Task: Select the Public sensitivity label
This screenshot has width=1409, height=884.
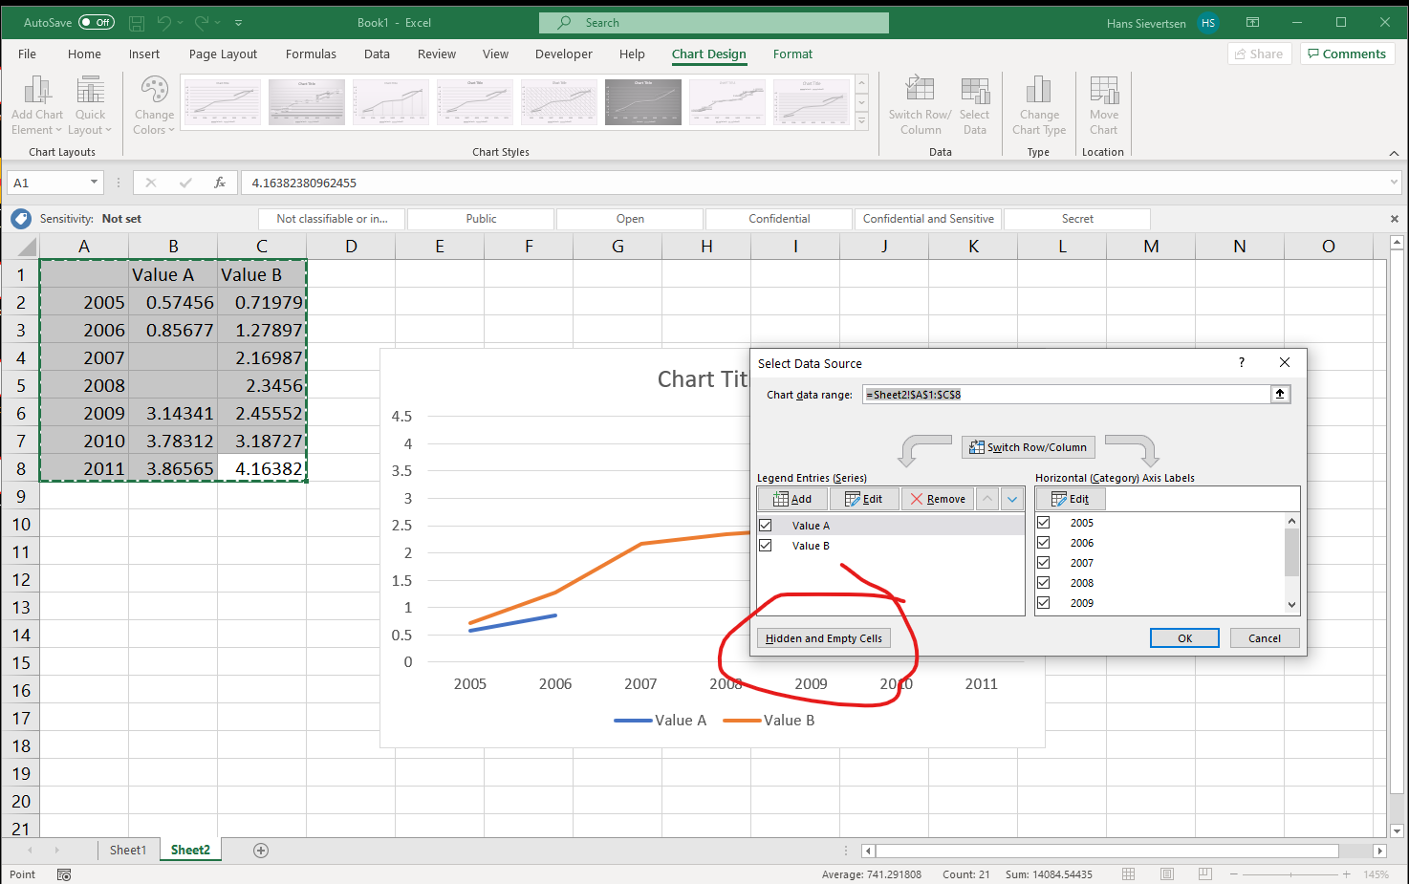Action: tap(481, 219)
